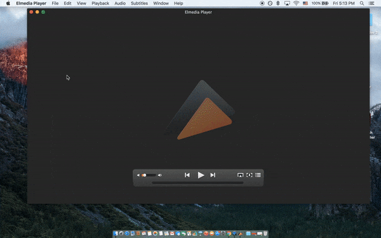Toggle full screen mode in player controls

tap(250, 175)
